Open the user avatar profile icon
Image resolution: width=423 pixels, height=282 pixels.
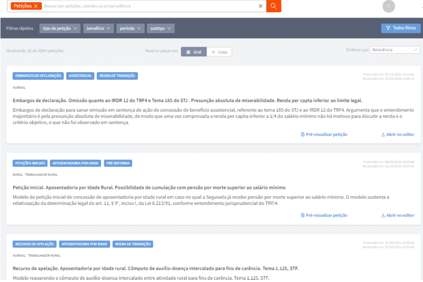click(389, 6)
